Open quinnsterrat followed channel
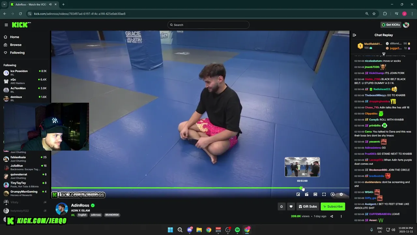Image resolution: width=417 pixels, height=235 pixels. pyautogui.click(x=25, y=176)
